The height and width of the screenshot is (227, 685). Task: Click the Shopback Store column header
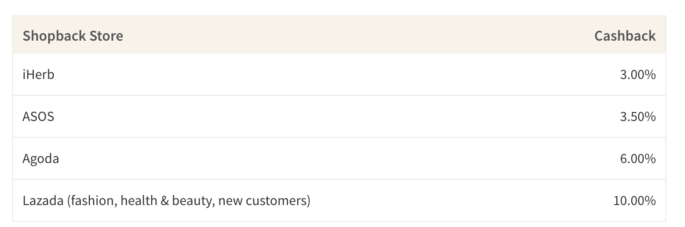73,36
